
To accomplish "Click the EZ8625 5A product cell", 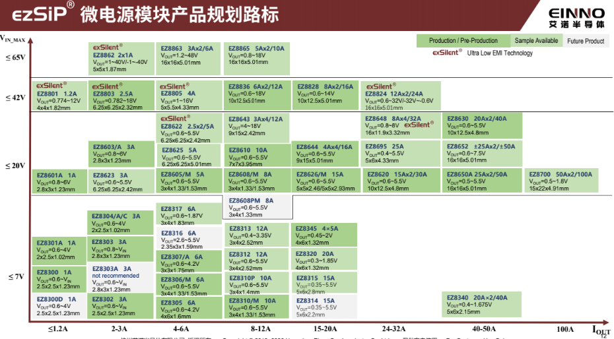I will 189,156.
